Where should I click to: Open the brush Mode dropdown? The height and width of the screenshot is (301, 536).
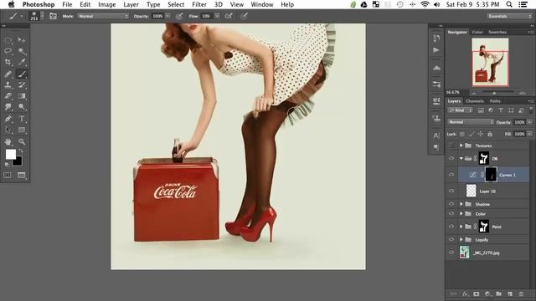tap(103, 16)
